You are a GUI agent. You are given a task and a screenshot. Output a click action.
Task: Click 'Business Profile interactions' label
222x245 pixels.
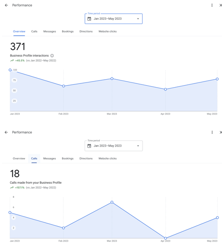coord(29,56)
